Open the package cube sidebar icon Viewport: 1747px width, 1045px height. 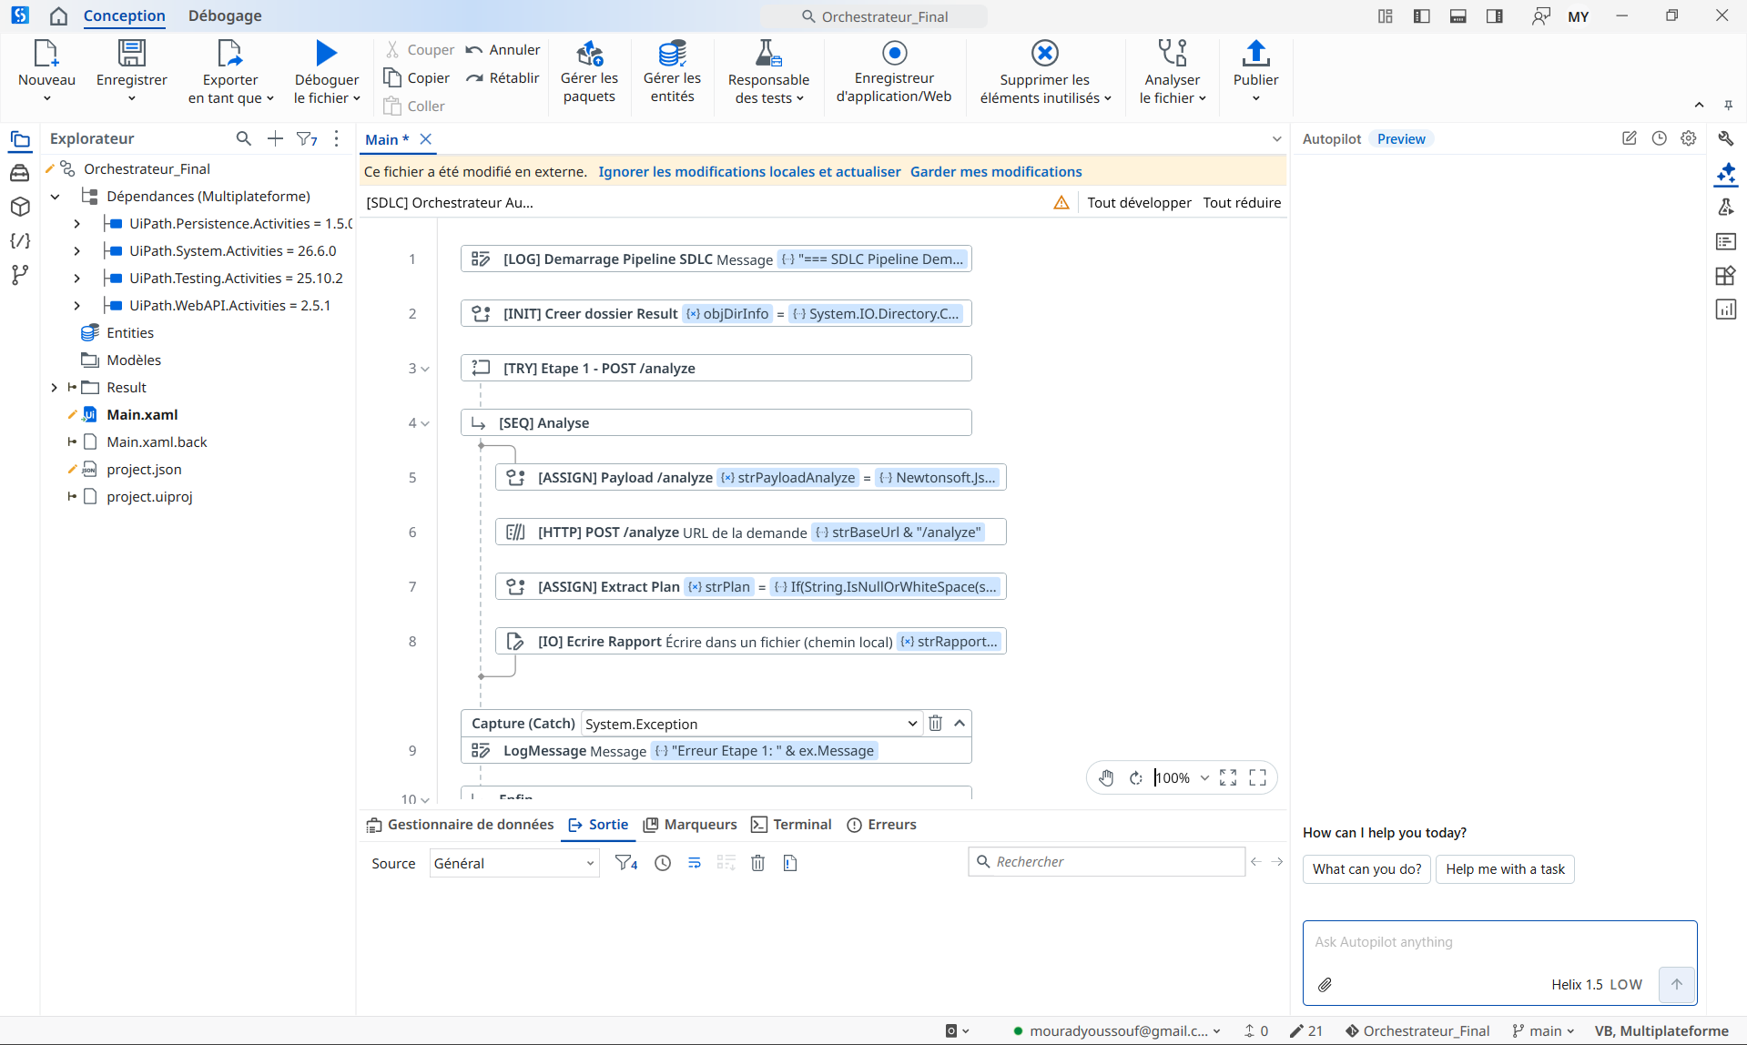(x=20, y=207)
